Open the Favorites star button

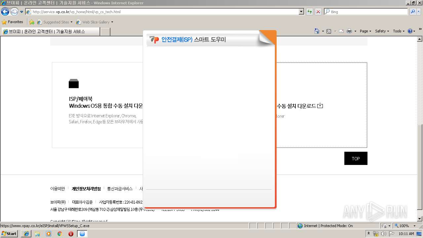(13, 22)
